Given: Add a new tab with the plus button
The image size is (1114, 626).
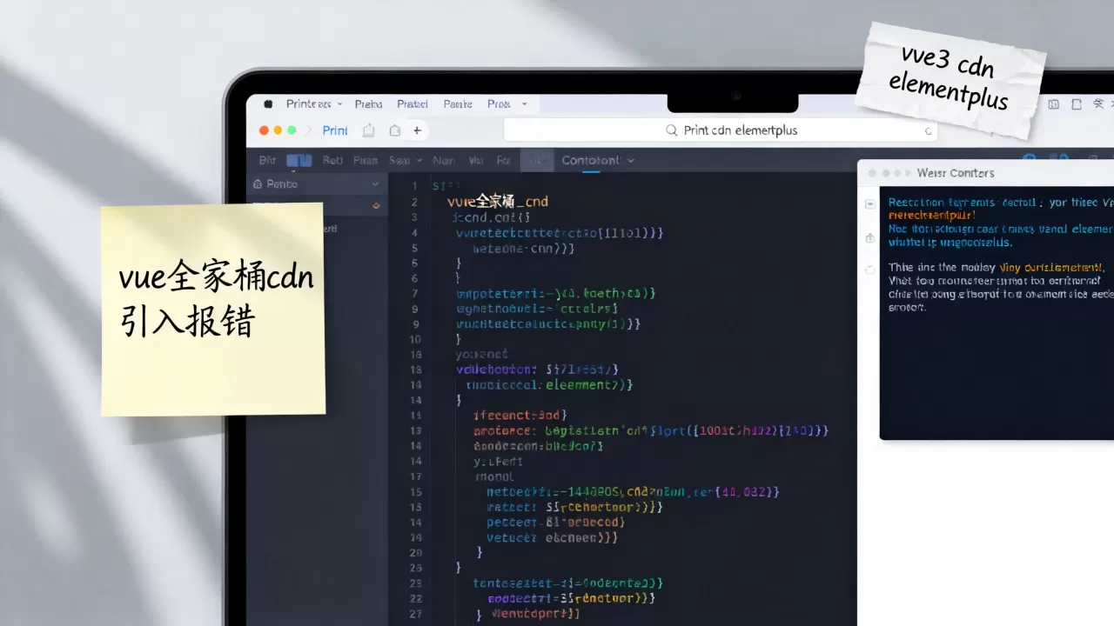Looking at the screenshot, I should pyautogui.click(x=417, y=130).
